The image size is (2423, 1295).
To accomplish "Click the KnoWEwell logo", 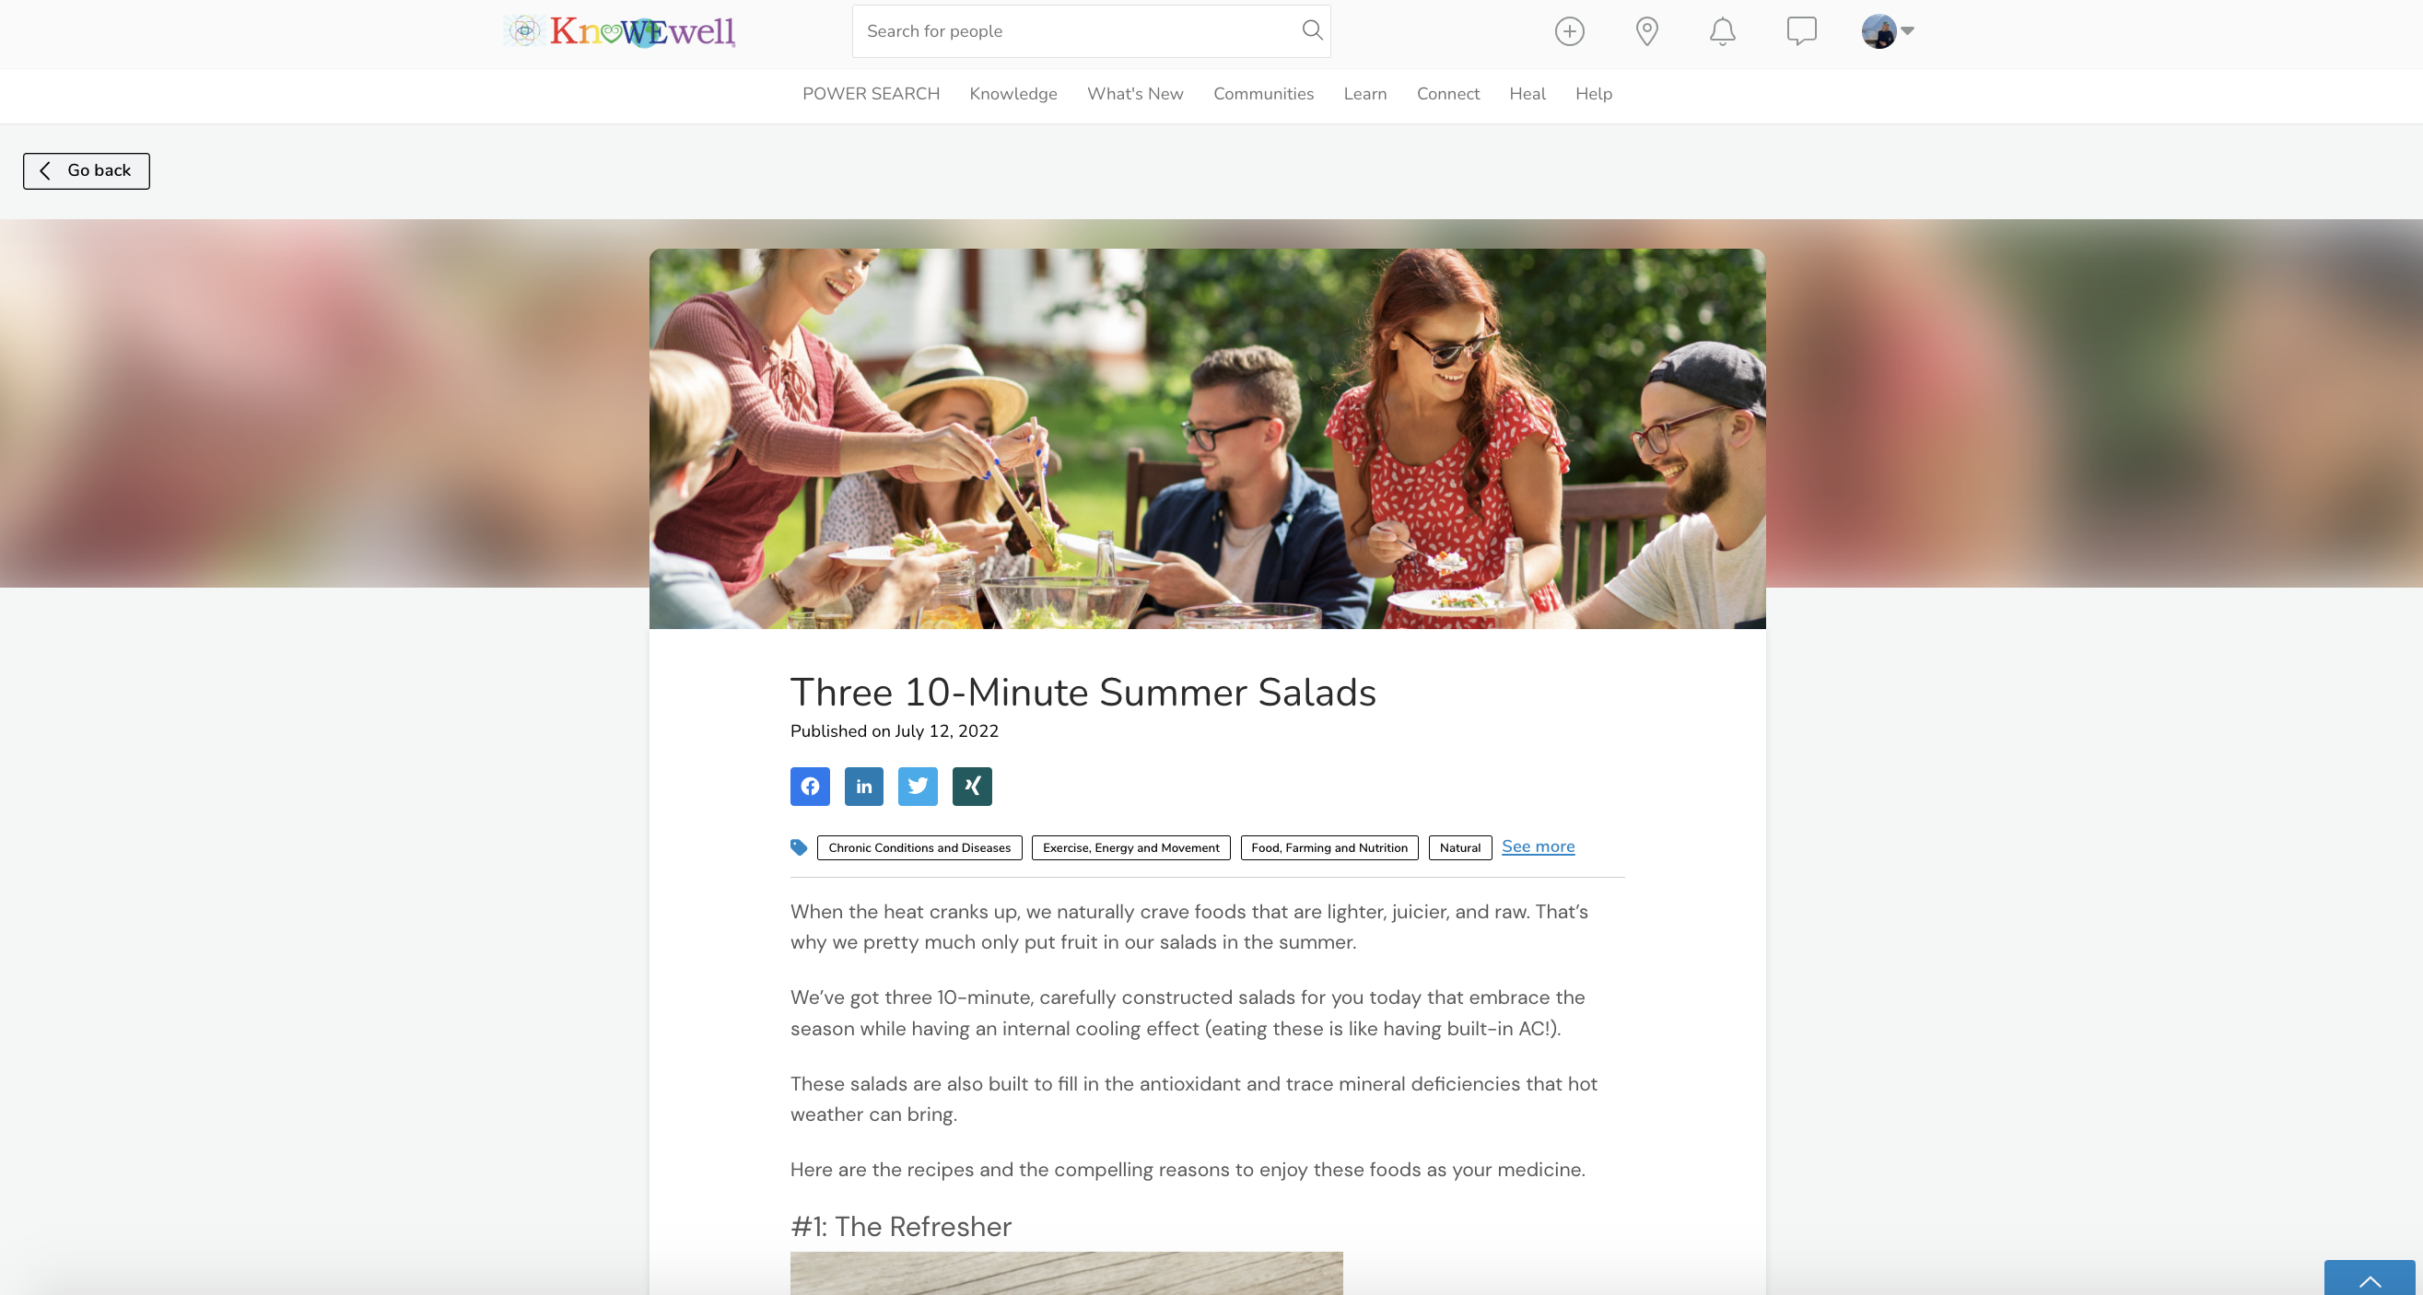I will coord(619,31).
